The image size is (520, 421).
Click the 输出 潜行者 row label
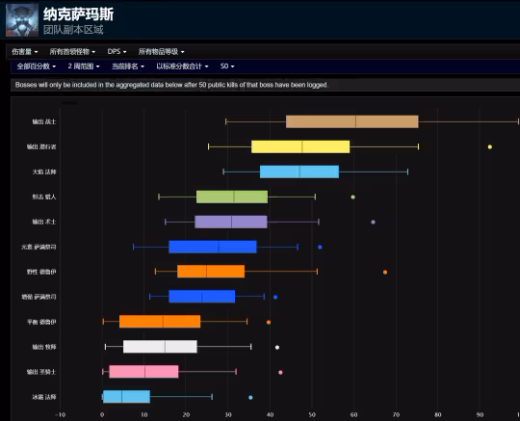tap(41, 147)
